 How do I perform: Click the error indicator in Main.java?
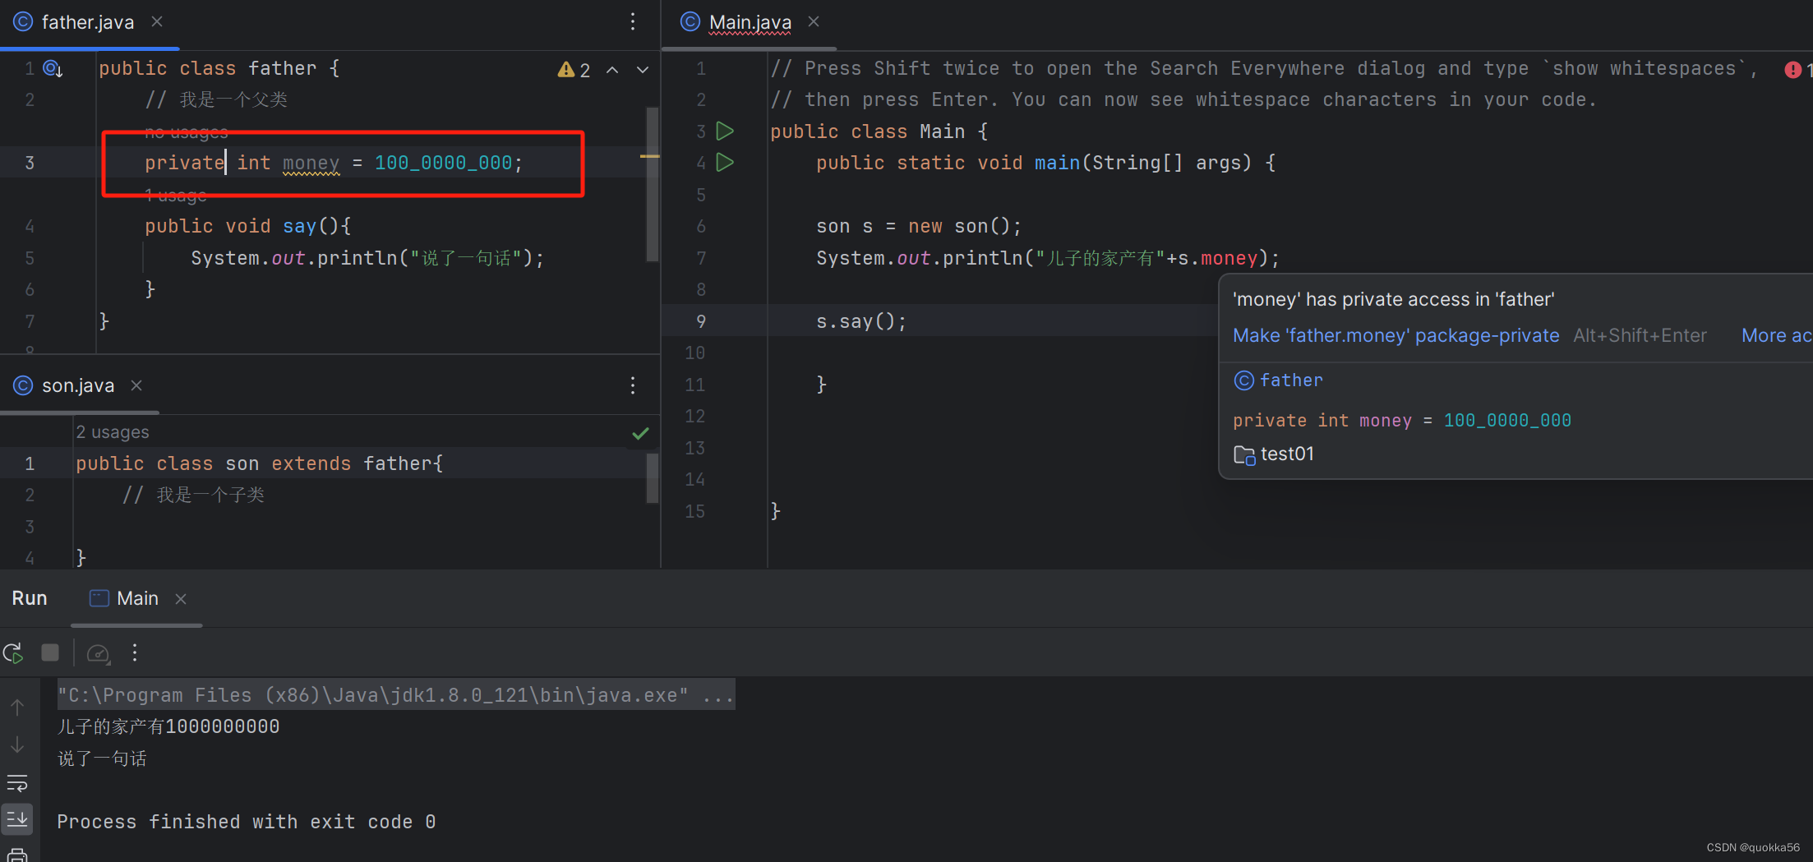(1797, 70)
